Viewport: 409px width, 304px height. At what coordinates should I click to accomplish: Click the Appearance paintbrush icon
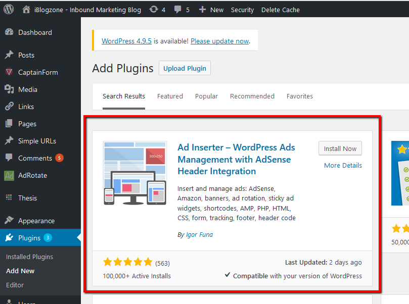pyautogui.click(x=9, y=220)
